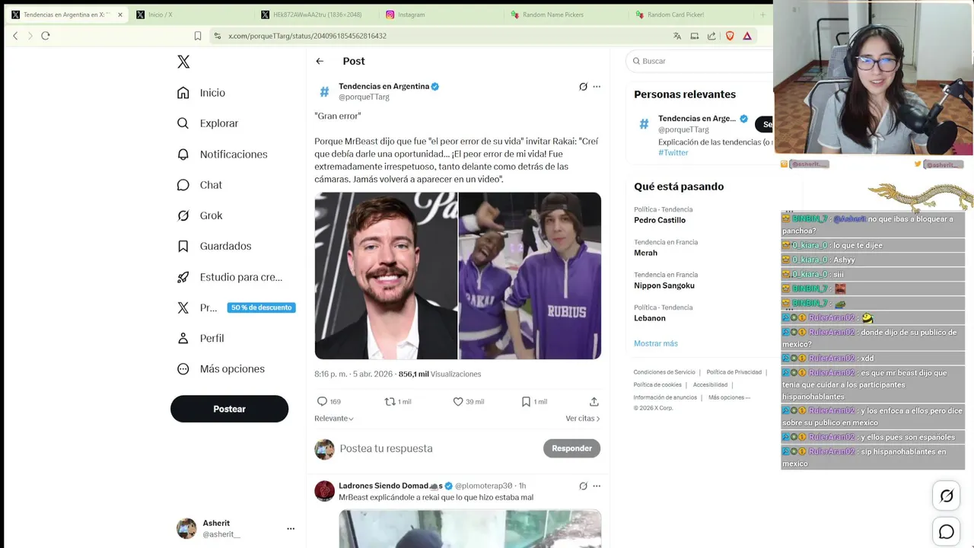Click the translate page icon
The width and height of the screenshot is (974, 548).
tap(677, 36)
